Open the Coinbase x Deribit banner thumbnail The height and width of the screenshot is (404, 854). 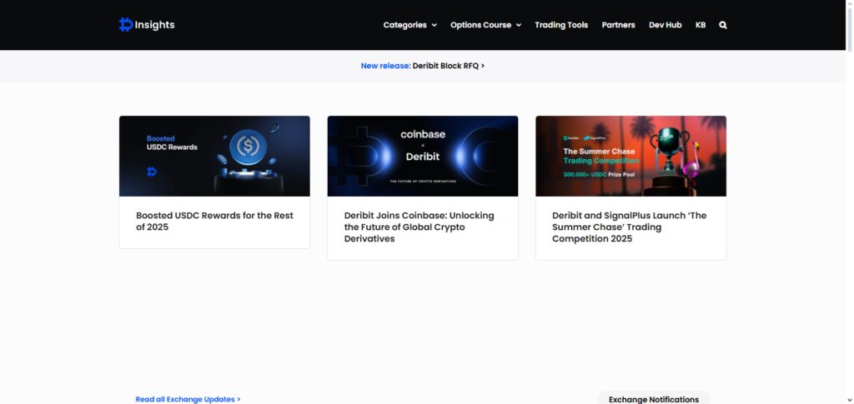pos(423,156)
